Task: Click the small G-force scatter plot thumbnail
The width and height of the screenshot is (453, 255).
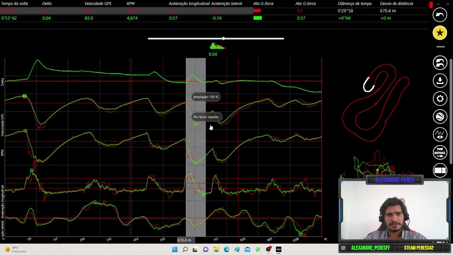Action: [x=375, y=165]
